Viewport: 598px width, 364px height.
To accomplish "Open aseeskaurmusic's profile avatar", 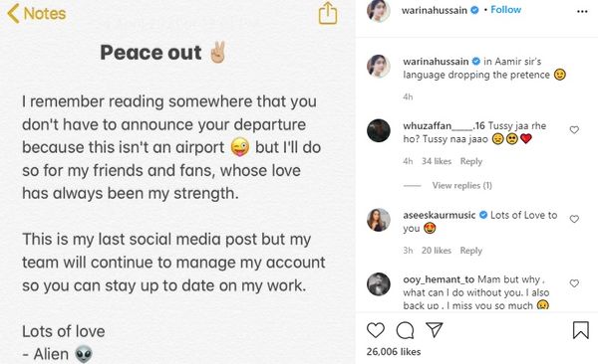I will (379, 220).
